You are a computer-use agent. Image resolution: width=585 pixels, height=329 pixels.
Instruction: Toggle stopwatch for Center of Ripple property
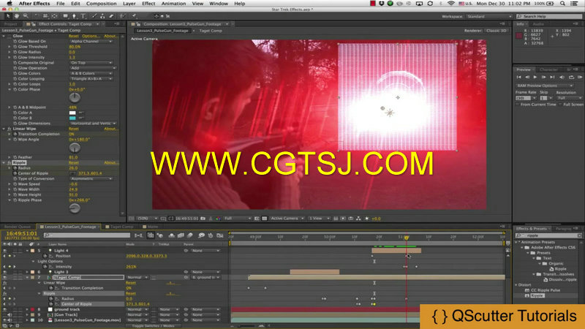click(15, 173)
